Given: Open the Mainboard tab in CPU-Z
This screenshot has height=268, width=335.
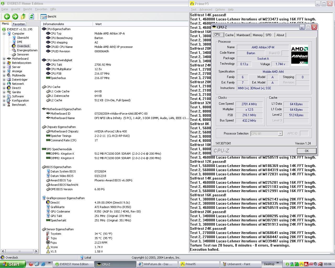Looking at the screenshot, I should pyautogui.click(x=243, y=35).
